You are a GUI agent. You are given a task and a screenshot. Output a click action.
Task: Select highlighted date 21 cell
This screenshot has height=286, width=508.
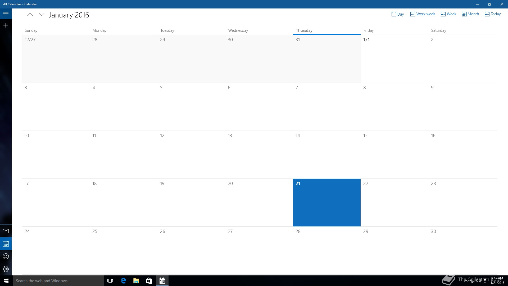pos(326,203)
